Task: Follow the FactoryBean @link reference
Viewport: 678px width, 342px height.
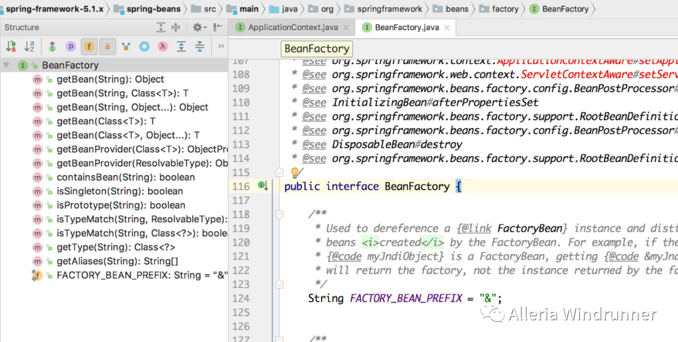Action: tap(530, 228)
